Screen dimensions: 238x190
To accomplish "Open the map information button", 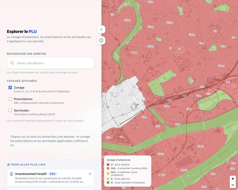I will click(x=101, y=41).
